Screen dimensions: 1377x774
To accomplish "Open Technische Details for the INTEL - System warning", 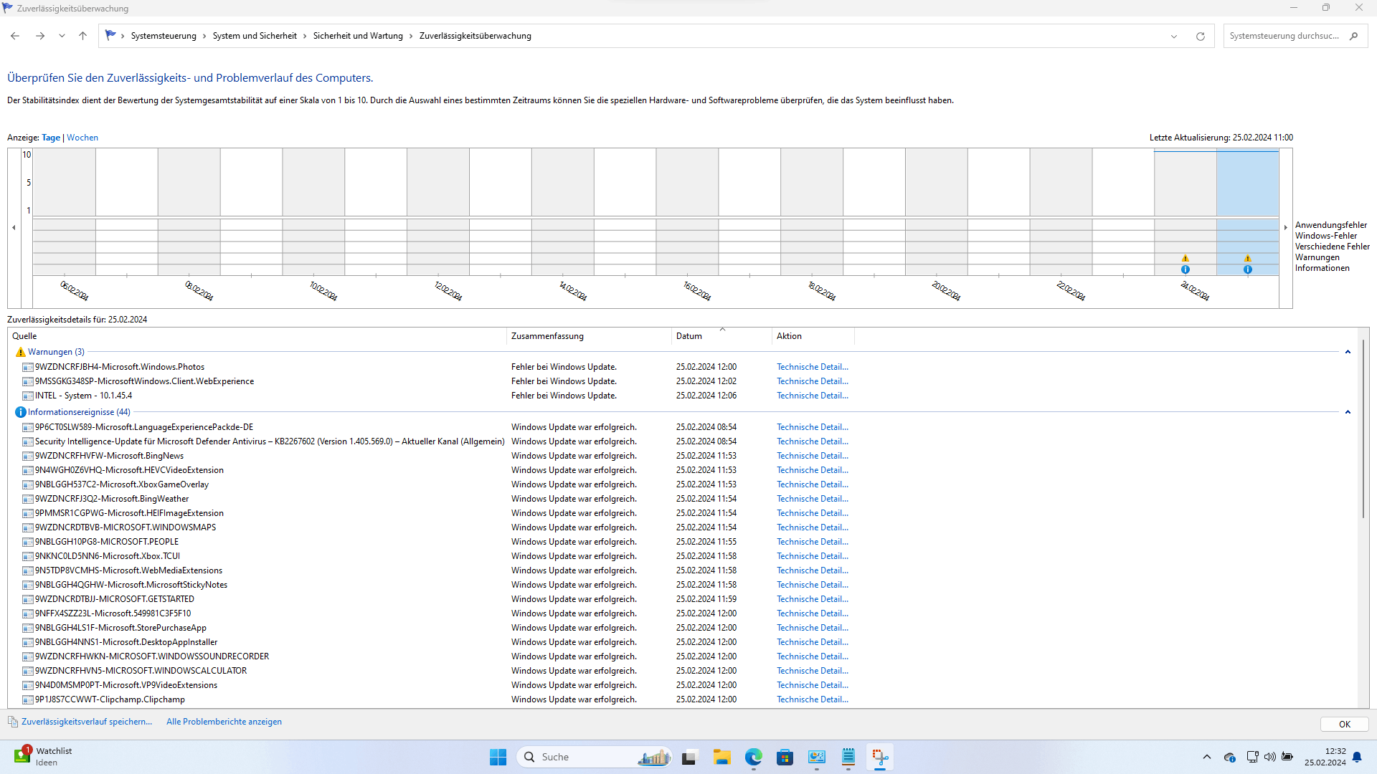I will (x=812, y=396).
